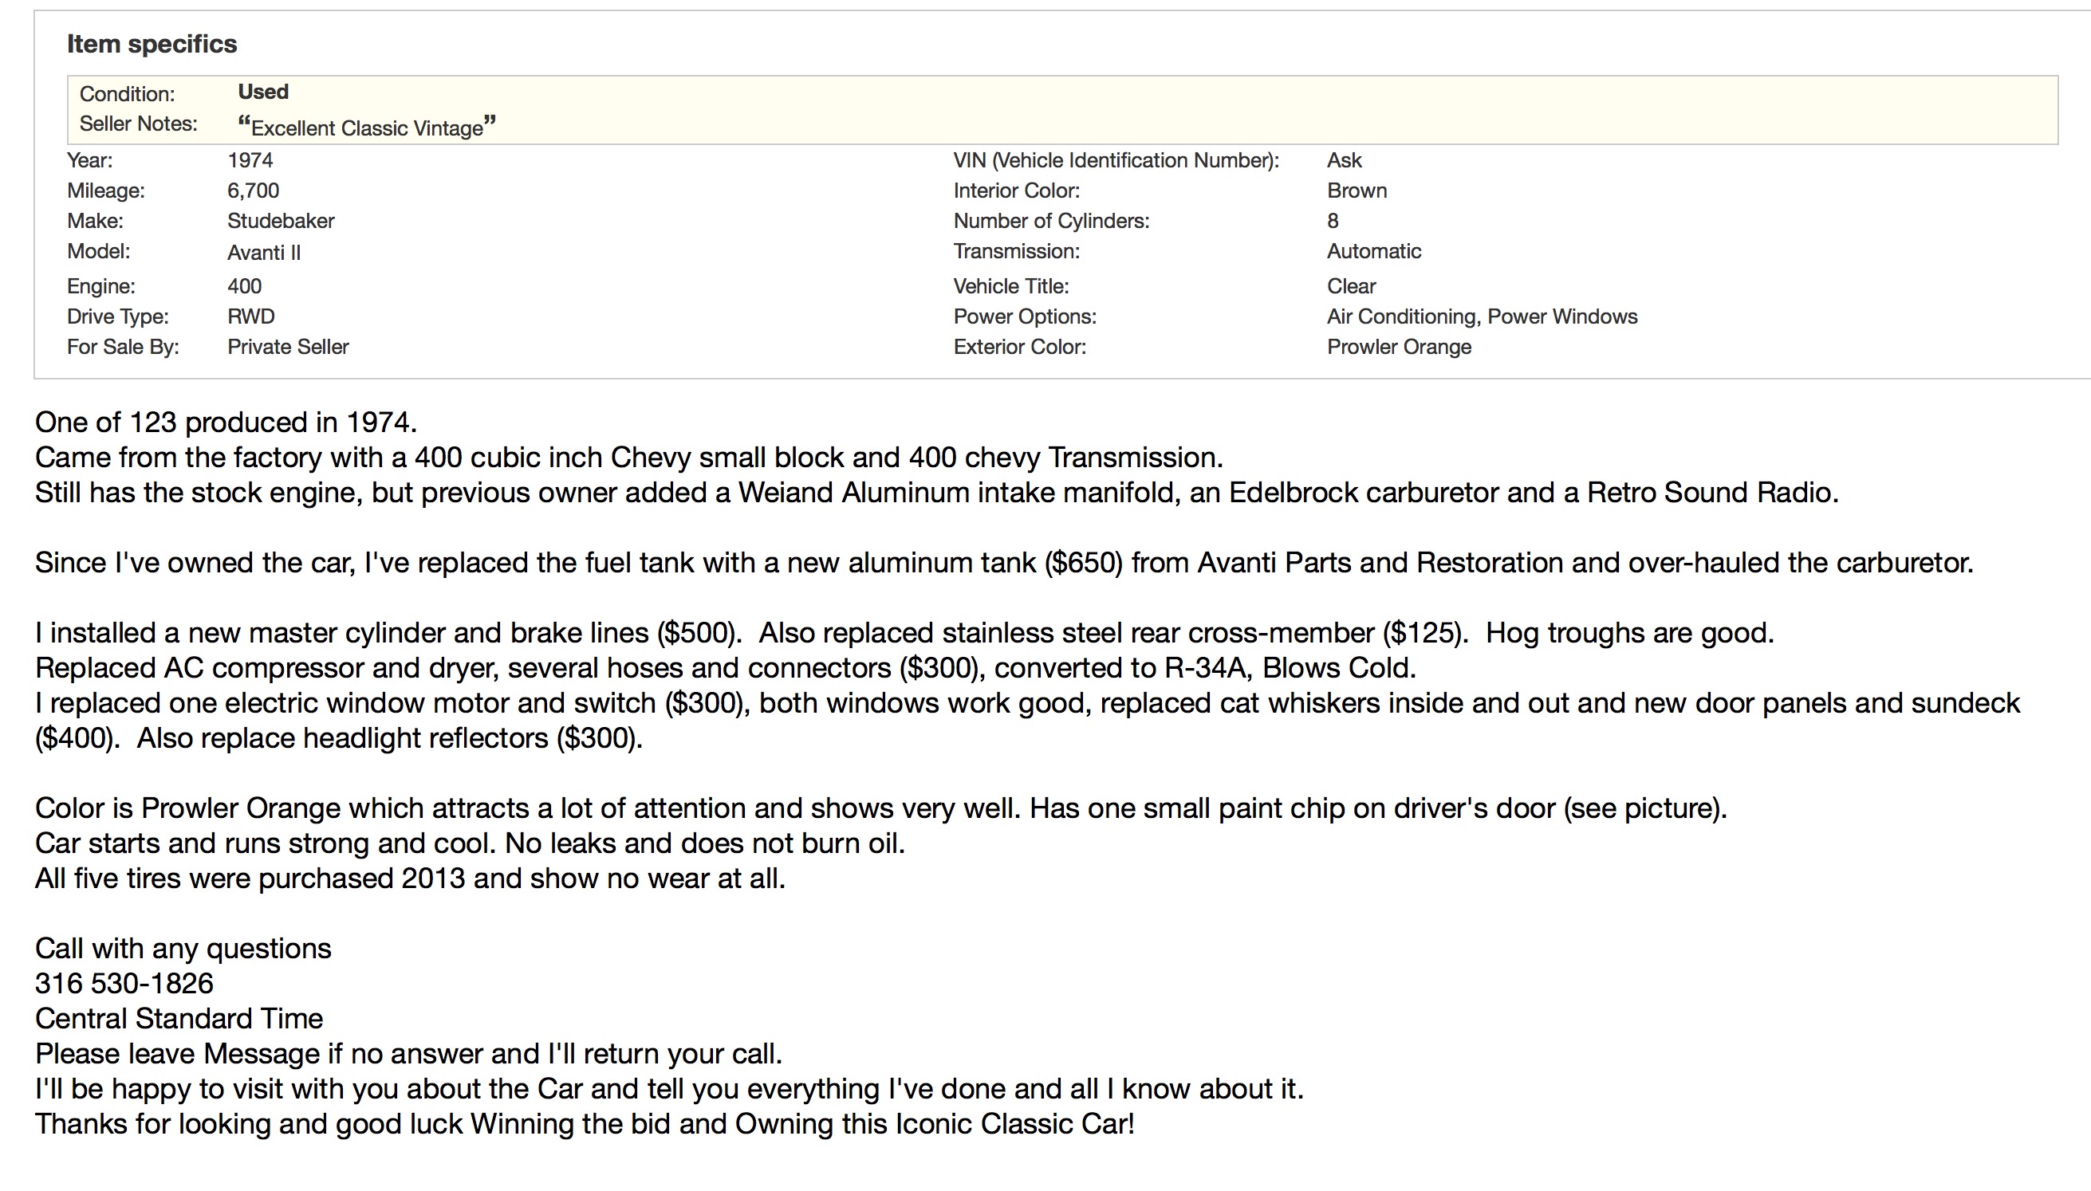Click the "Item specifics" heading
This screenshot has width=2091, height=1191.
pos(152,44)
